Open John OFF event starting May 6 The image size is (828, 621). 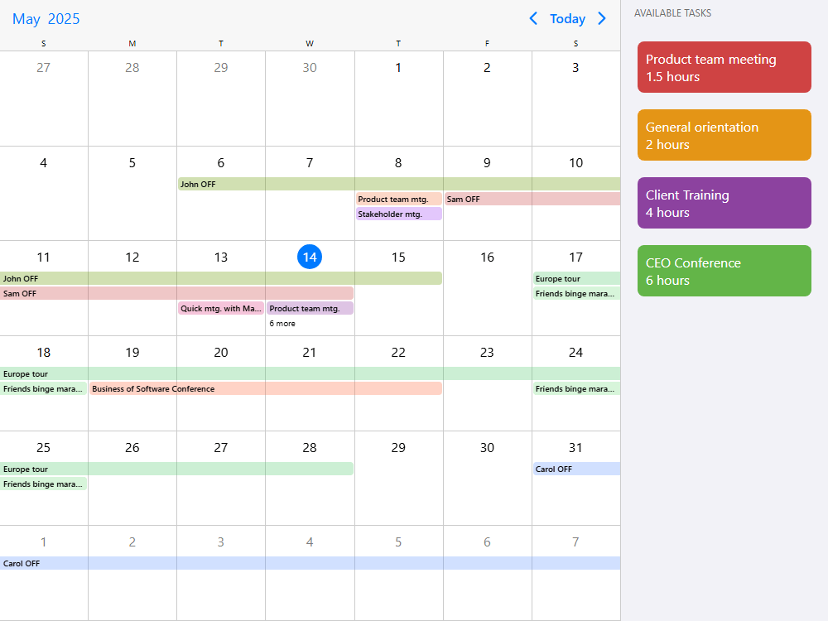(x=399, y=184)
